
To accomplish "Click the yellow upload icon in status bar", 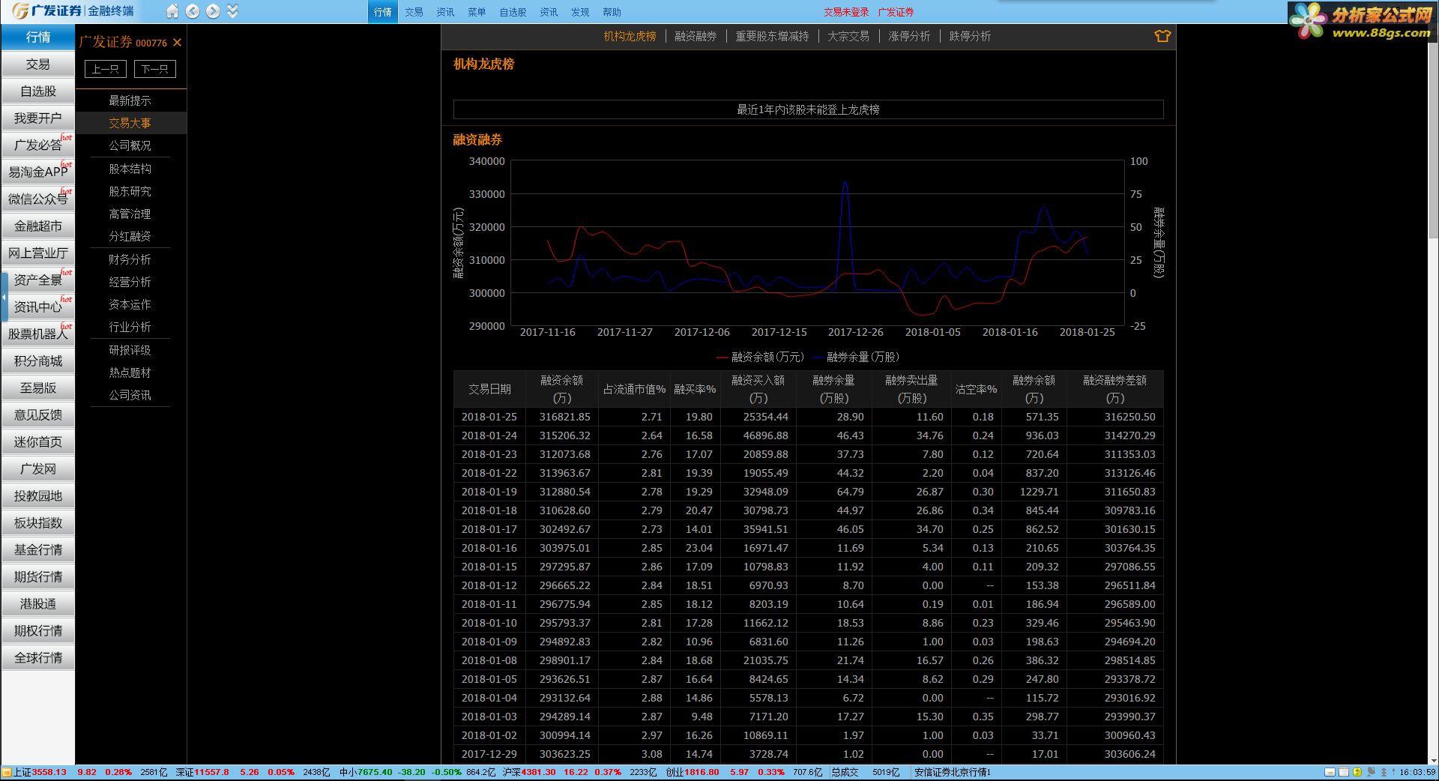I will (1357, 772).
